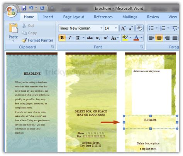This screenshot has height=156, width=183.
Task: Open the numbering library dropdown
Action: 168,28
